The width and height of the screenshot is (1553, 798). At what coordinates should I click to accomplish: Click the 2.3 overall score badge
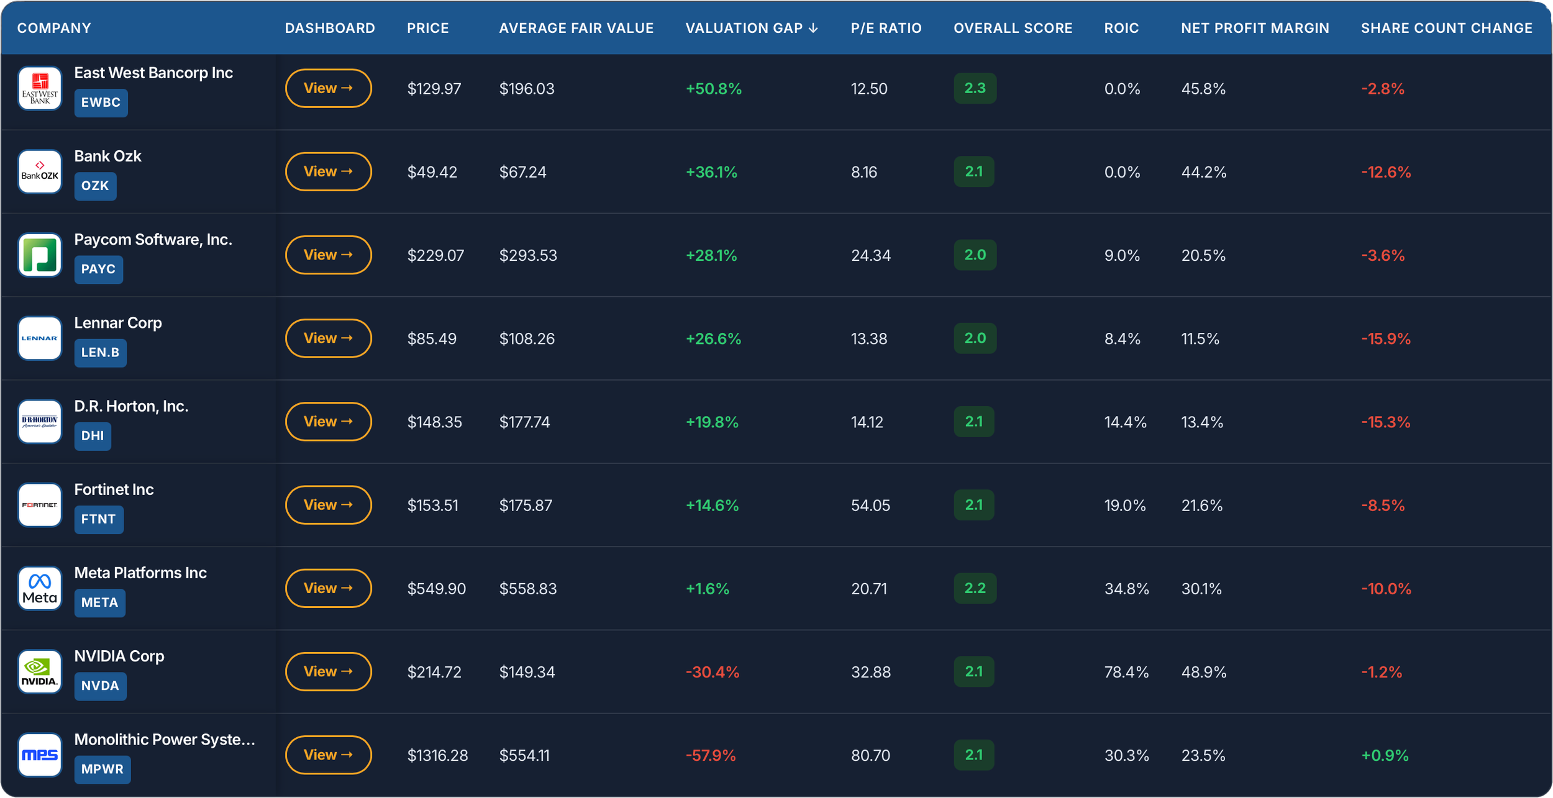[975, 88]
